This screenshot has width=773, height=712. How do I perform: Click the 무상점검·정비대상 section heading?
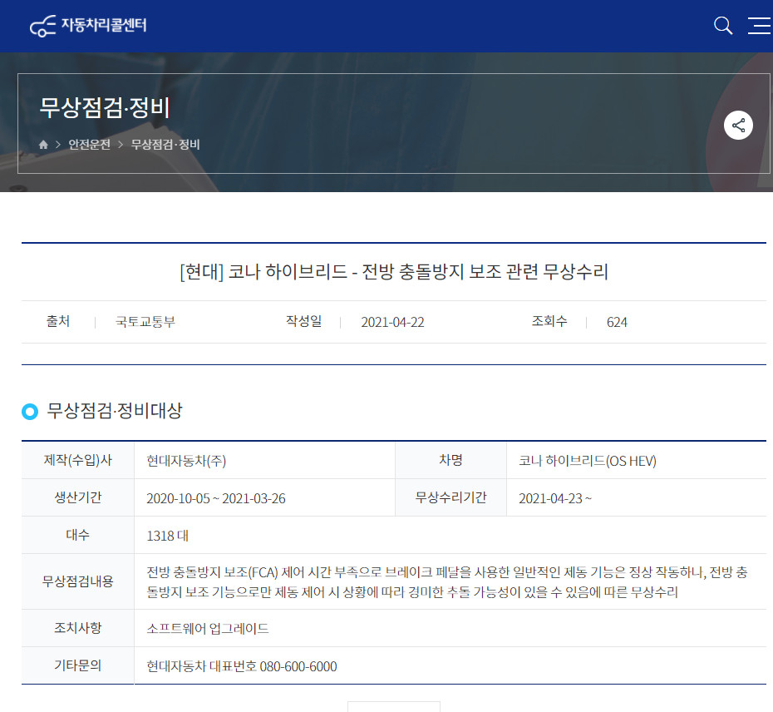click(x=115, y=411)
